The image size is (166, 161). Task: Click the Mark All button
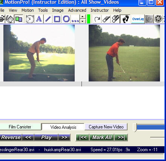click(102, 138)
